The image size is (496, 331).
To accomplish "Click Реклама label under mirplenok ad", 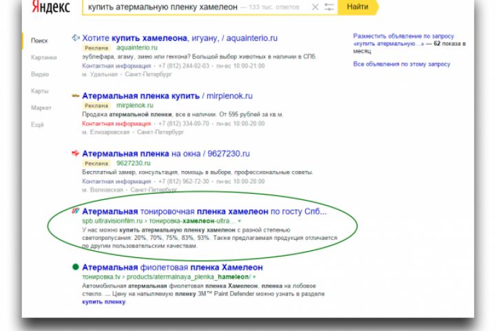I will 96,106.
